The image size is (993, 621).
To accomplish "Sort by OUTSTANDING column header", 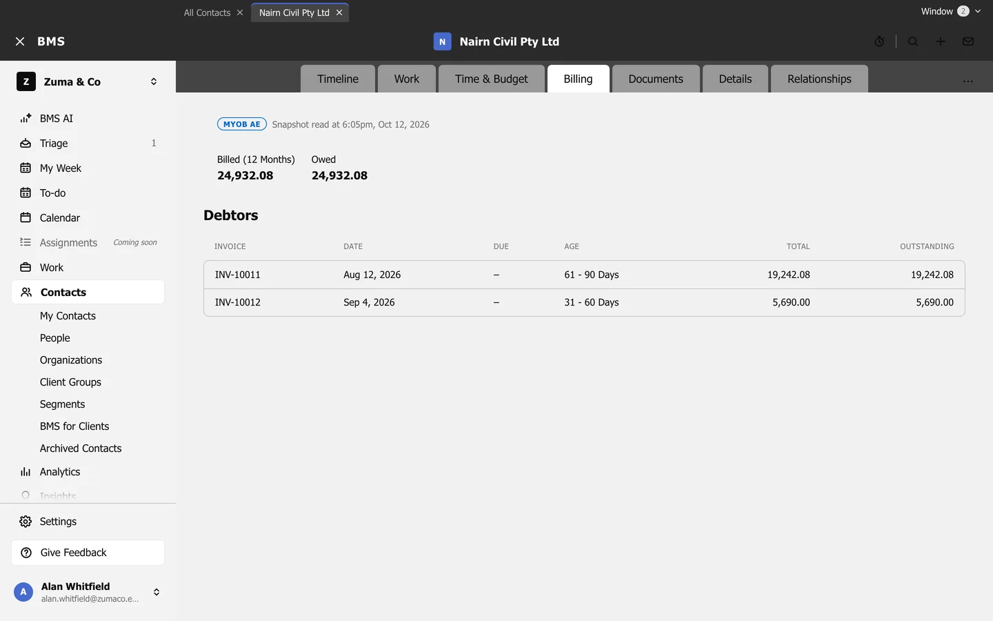I will click(927, 246).
